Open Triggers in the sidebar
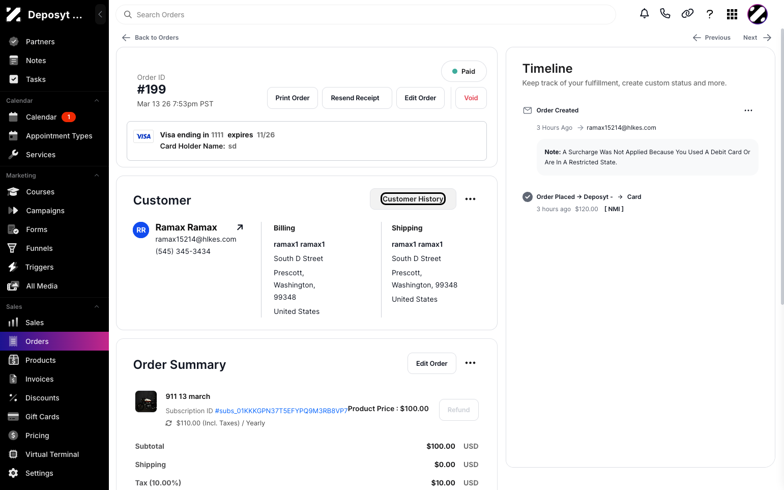Image resolution: width=784 pixels, height=490 pixels. 54,267
